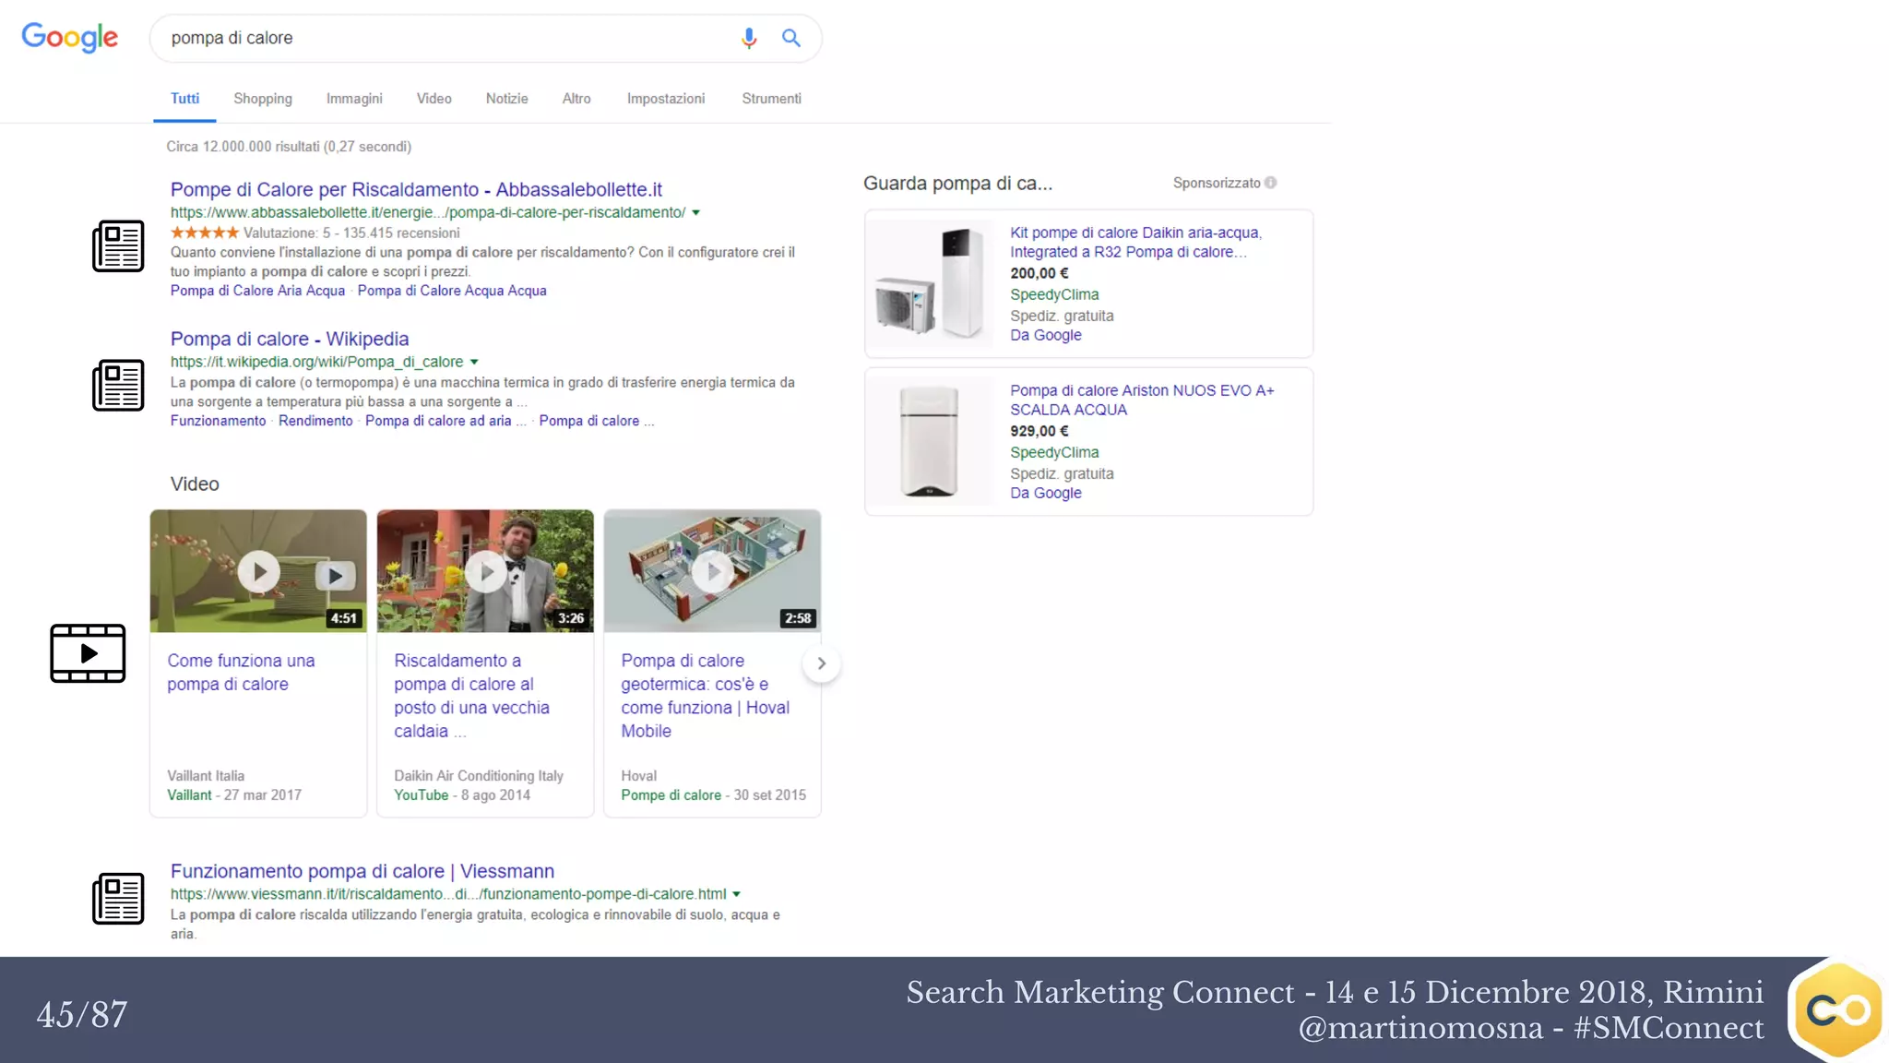Click the 45/87 slide counter
This screenshot has height=1063, width=1889.
pos(82,1014)
